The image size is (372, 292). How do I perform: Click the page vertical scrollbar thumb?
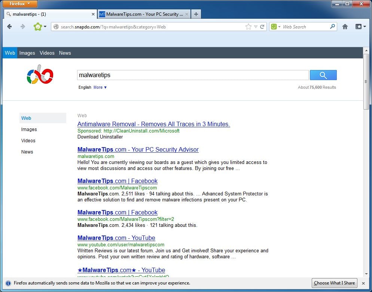click(x=366, y=81)
